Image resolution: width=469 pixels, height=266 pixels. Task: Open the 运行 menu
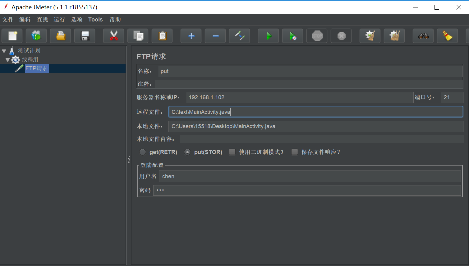click(x=59, y=20)
